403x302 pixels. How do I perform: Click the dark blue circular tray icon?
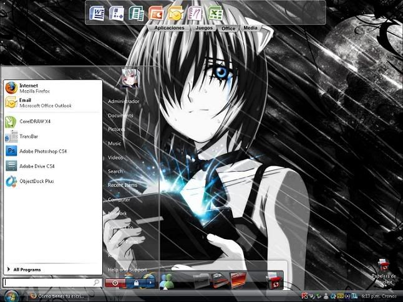pyautogui.click(x=347, y=296)
